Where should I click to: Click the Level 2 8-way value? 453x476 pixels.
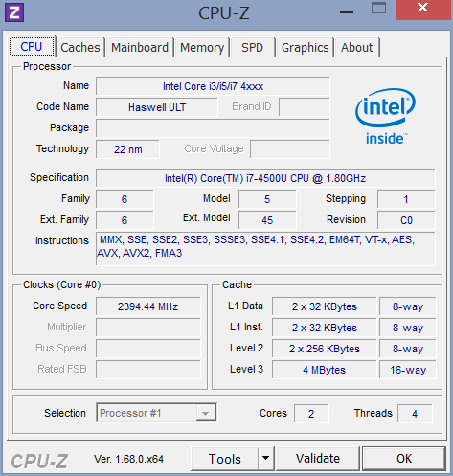tap(408, 349)
